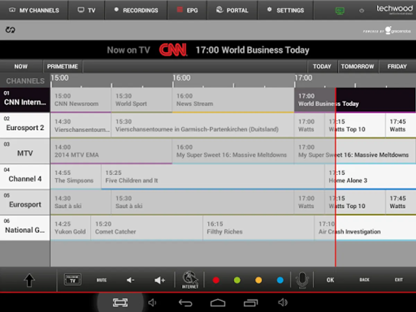The width and height of the screenshot is (416, 312).
Task: Open the Portal tab
Action: 232,10
